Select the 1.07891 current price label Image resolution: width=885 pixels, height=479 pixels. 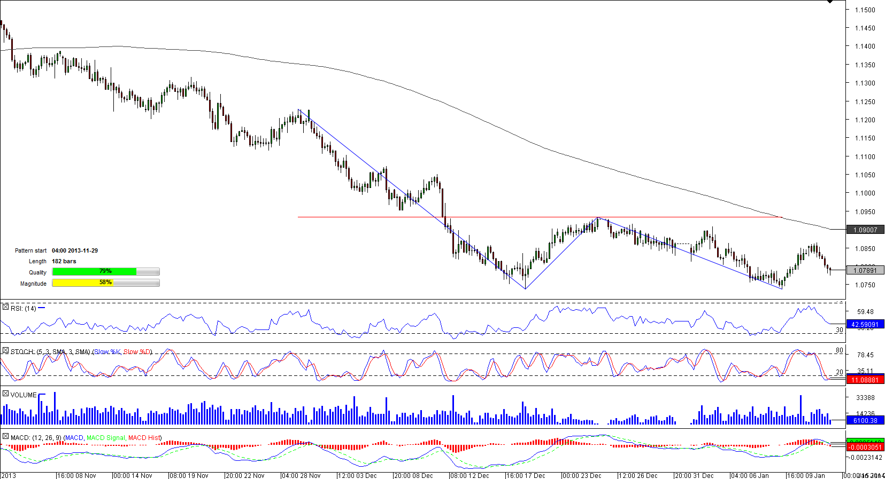tap(865, 271)
